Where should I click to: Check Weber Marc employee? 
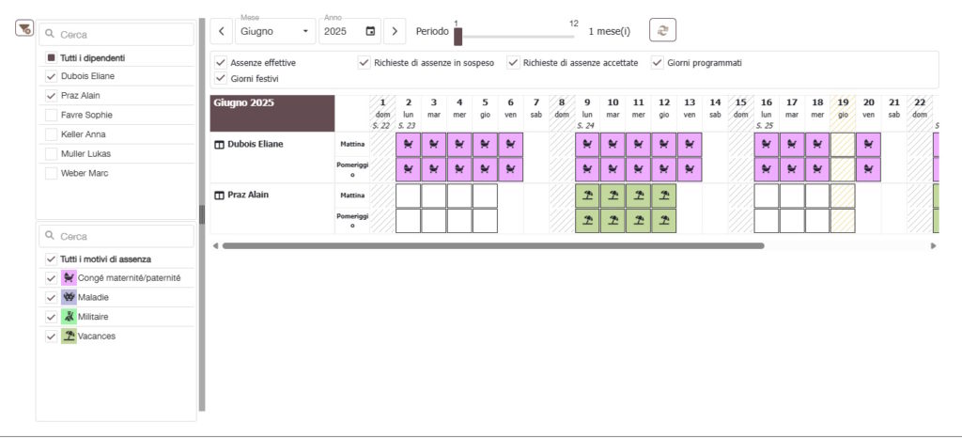pos(51,173)
